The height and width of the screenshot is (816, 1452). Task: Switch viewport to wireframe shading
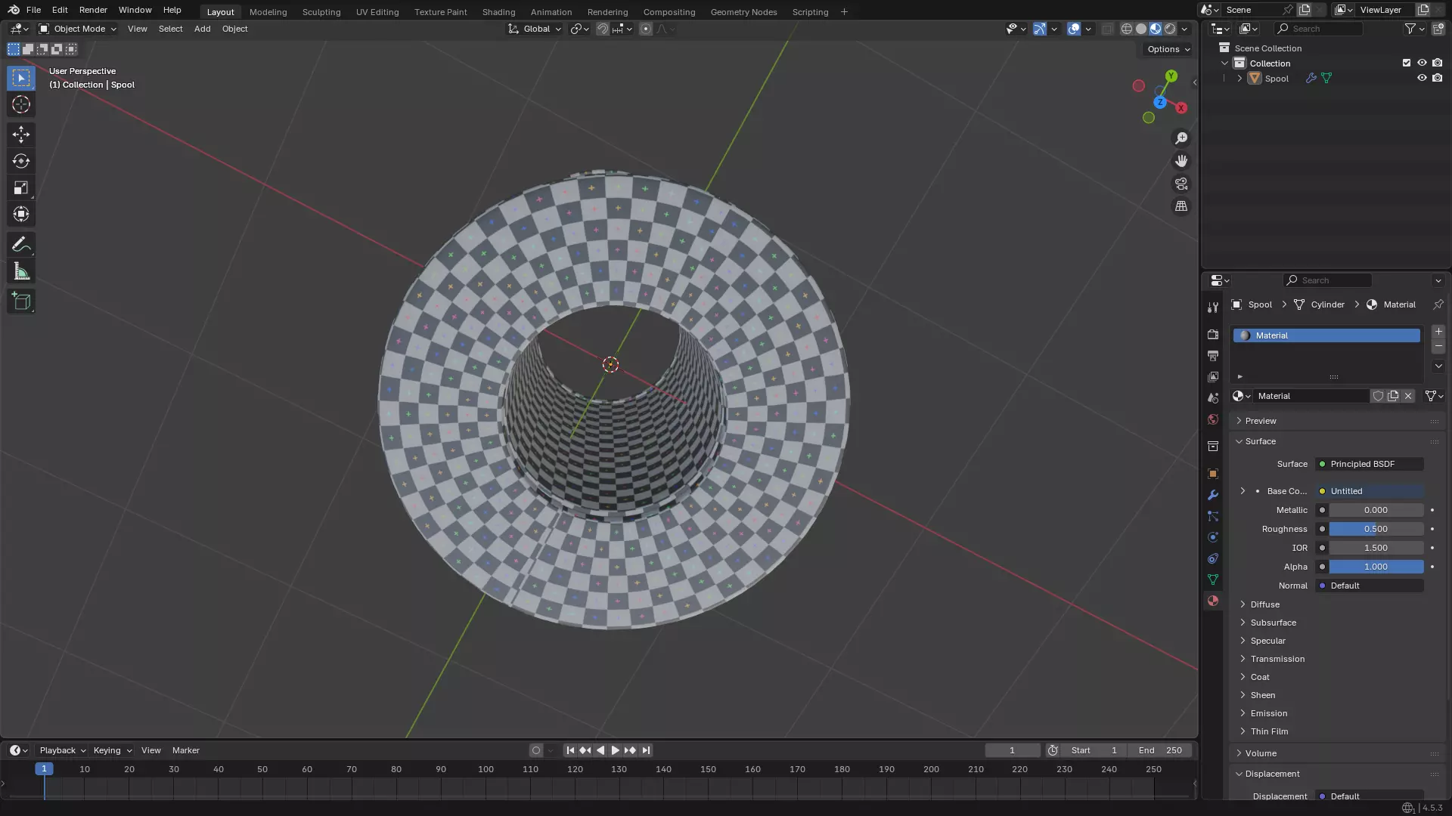click(1126, 29)
